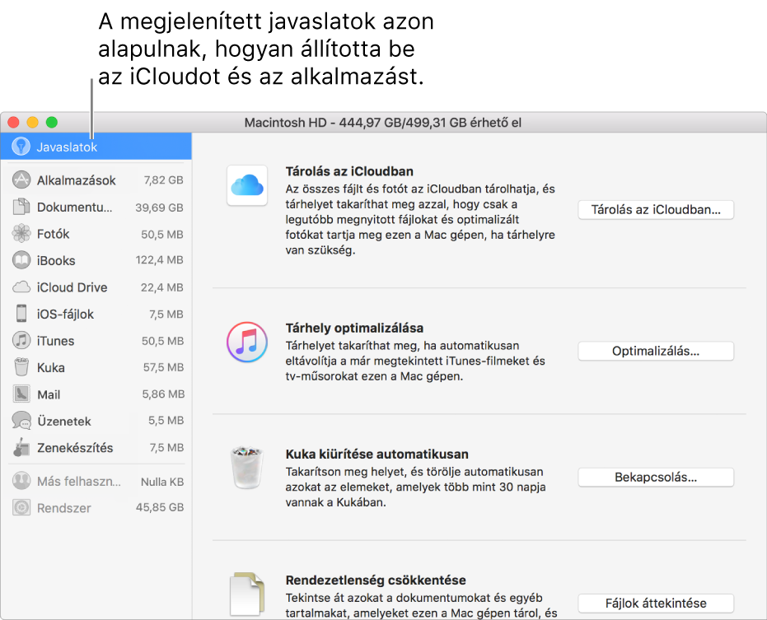
Task: Click the Rendszer sidebar entry
Action: 96,507
